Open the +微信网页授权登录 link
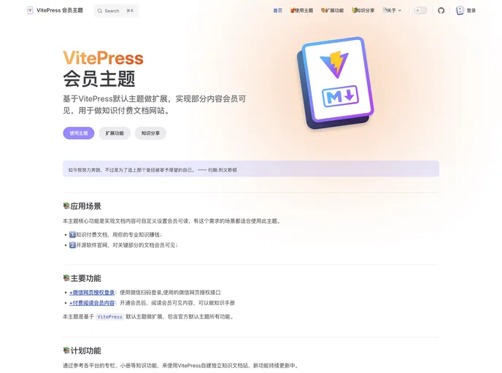Screen dimensions: 502x373 [x=92, y=292]
